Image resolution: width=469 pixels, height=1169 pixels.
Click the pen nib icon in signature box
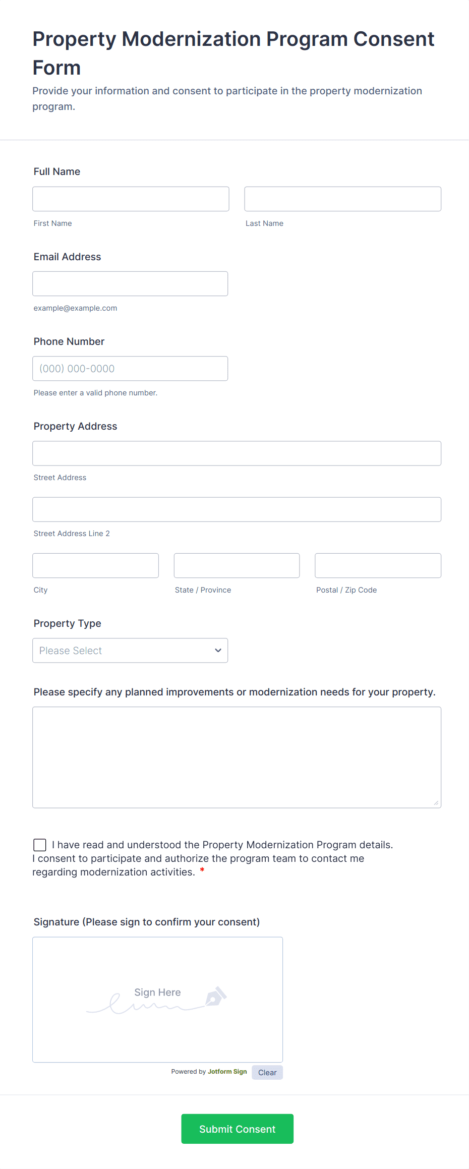pos(216,997)
